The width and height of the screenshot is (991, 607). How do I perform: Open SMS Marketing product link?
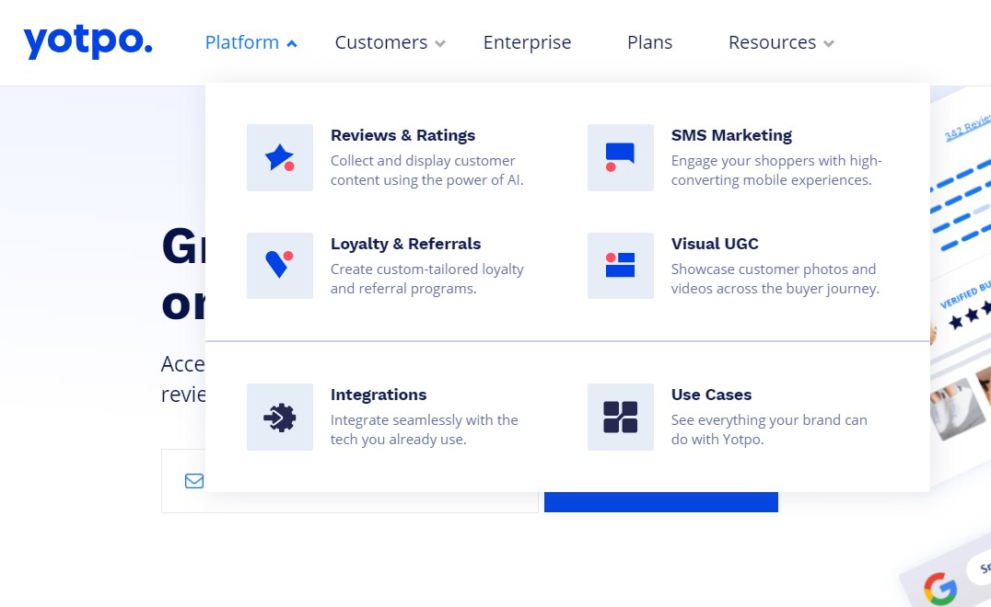[x=731, y=135]
